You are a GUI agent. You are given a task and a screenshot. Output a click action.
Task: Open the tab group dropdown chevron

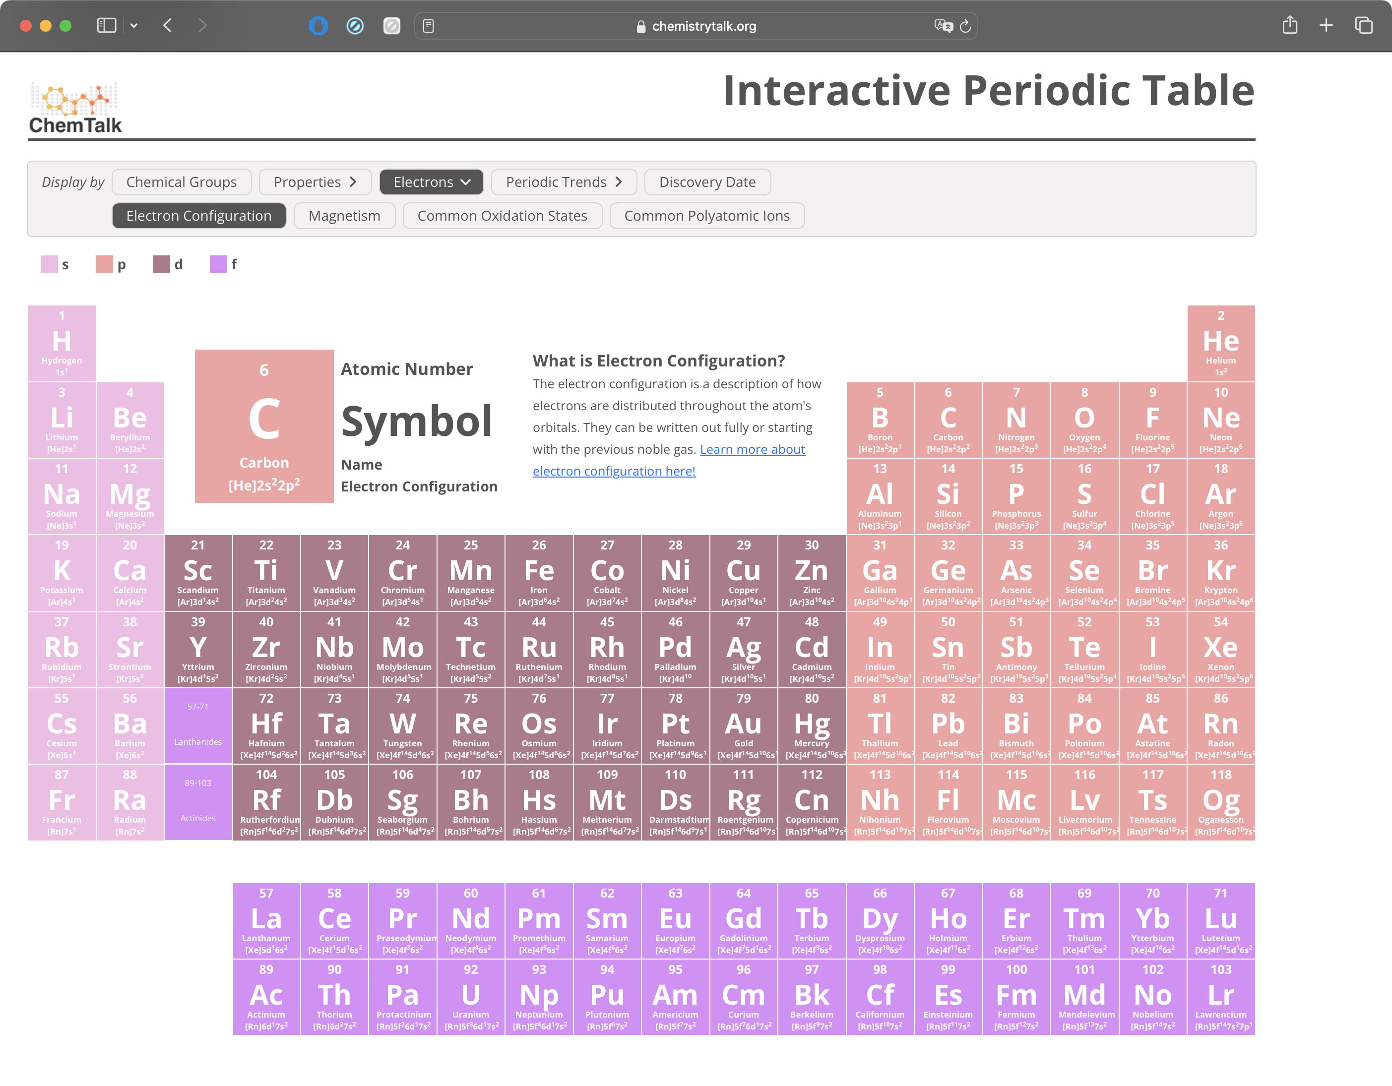click(134, 25)
